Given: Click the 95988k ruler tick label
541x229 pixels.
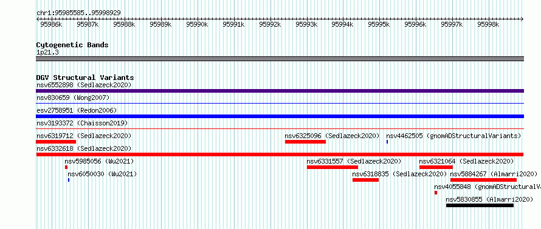Looking at the screenshot, I should 124,24.
